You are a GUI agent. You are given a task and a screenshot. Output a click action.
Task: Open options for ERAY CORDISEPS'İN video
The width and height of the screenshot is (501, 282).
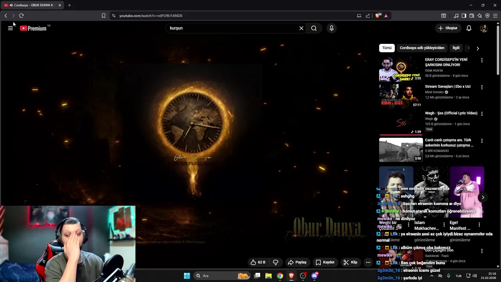482,60
